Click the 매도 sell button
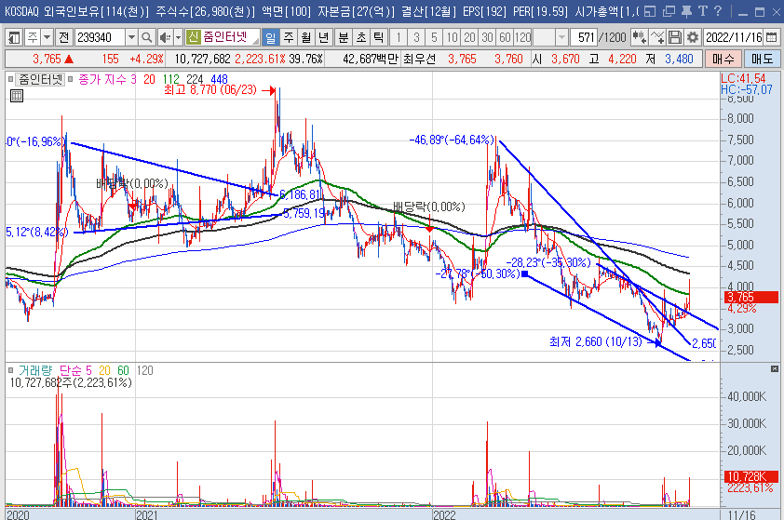784x520 pixels. tap(762, 59)
